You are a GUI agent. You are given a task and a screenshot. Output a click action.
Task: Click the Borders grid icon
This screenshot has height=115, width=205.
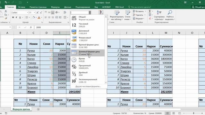pos(27,17)
